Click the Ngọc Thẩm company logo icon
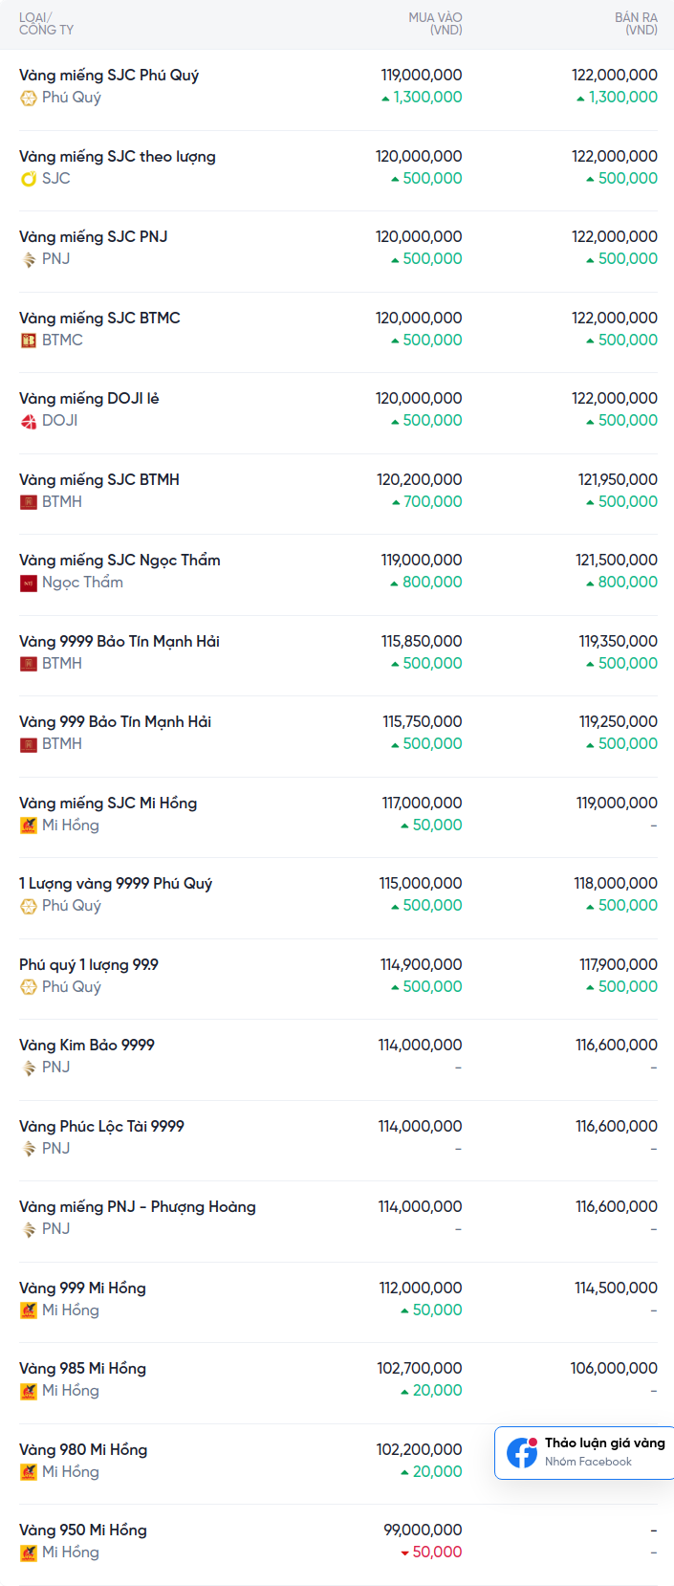The image size is (674, 1586). pos(29,583)
